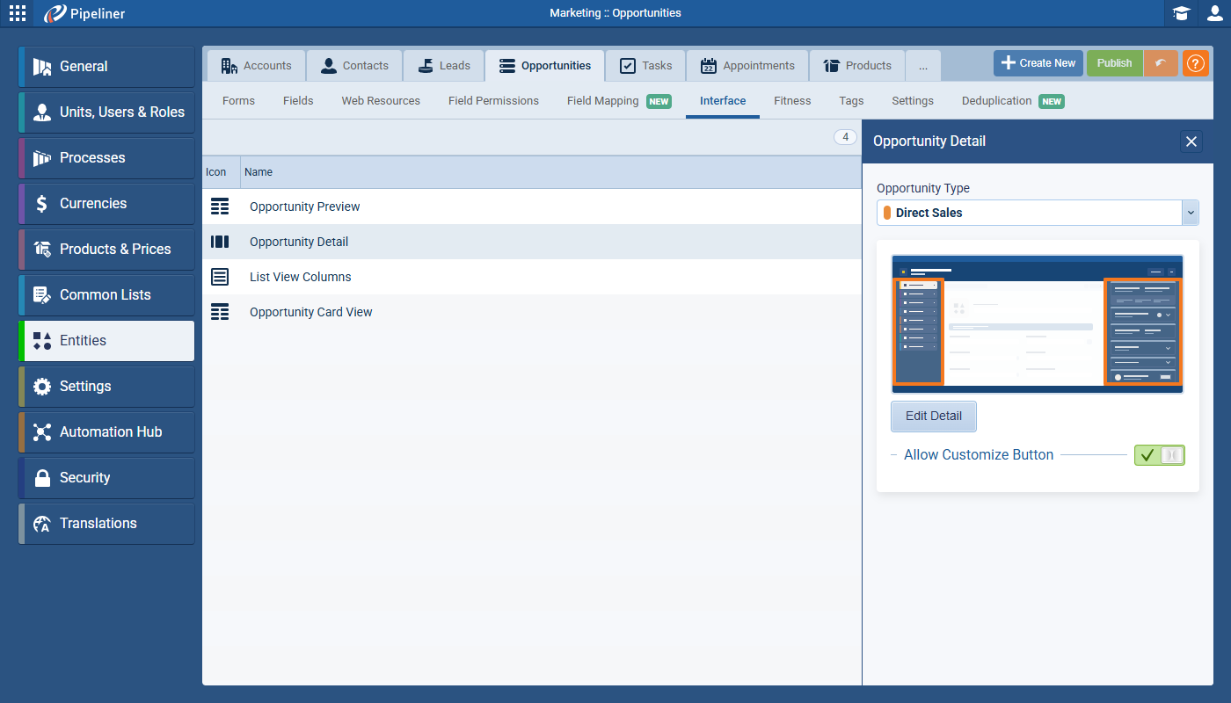Image resolution: width=1231 pixels, height=703 pixels.
Task: Expand the more tabs ellipsis
Action: pos(922,66)
